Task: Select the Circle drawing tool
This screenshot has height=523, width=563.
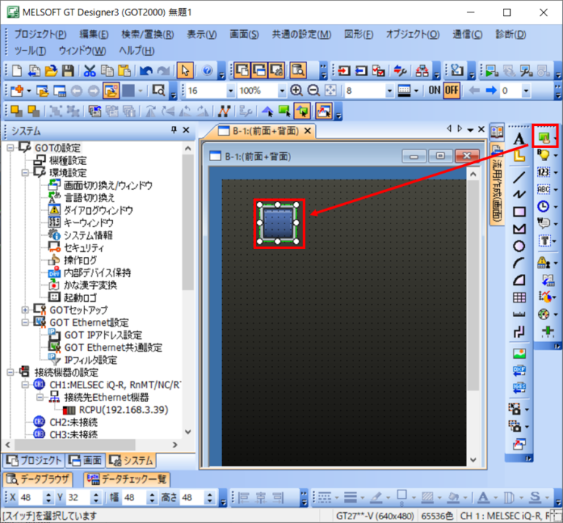Action: pos(519,246)
